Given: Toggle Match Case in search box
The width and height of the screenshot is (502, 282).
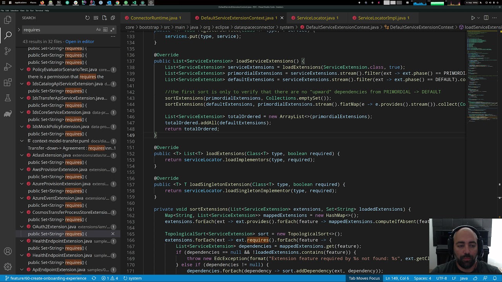Looking at the screenshot, I should (98, 30).
